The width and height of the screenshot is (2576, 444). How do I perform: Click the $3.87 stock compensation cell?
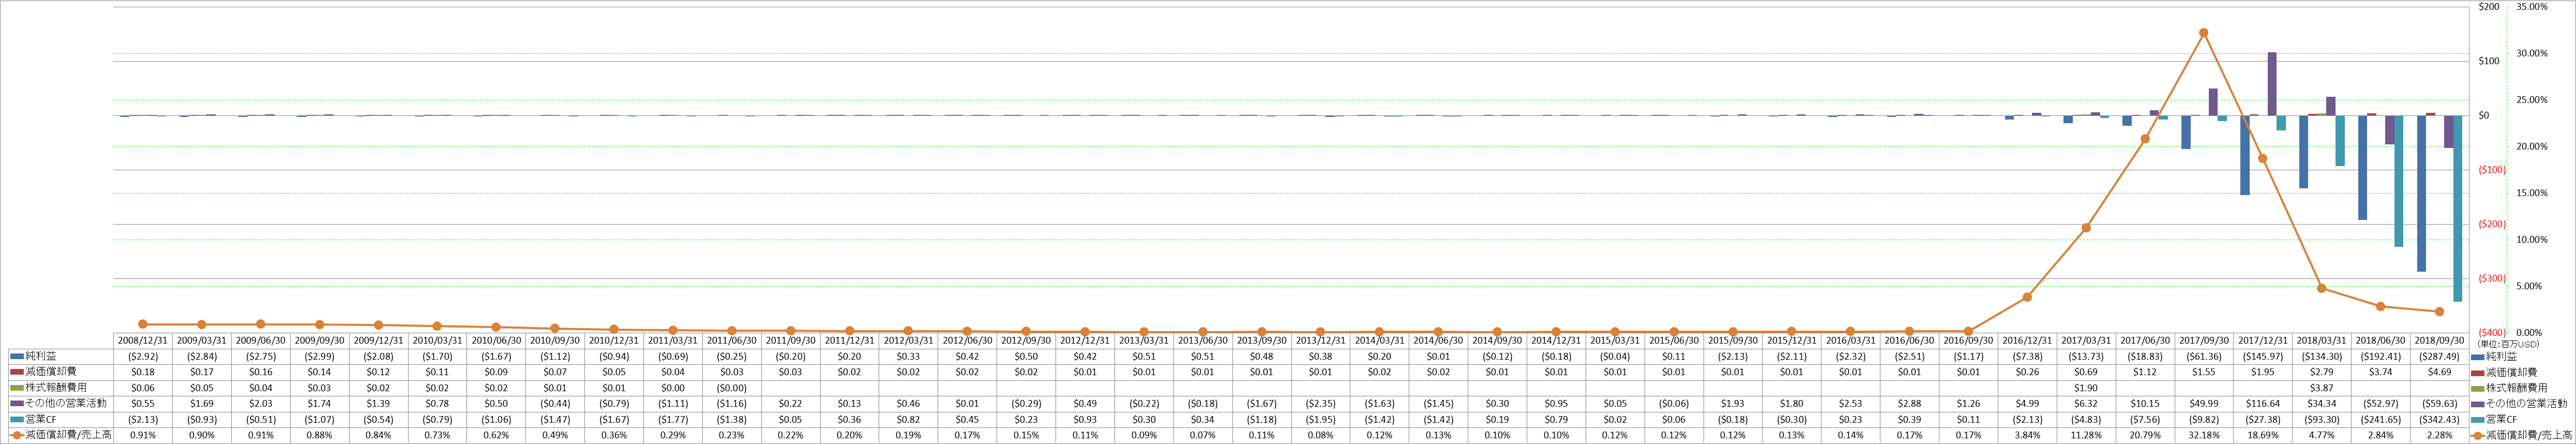click(x=2322, y=388)
